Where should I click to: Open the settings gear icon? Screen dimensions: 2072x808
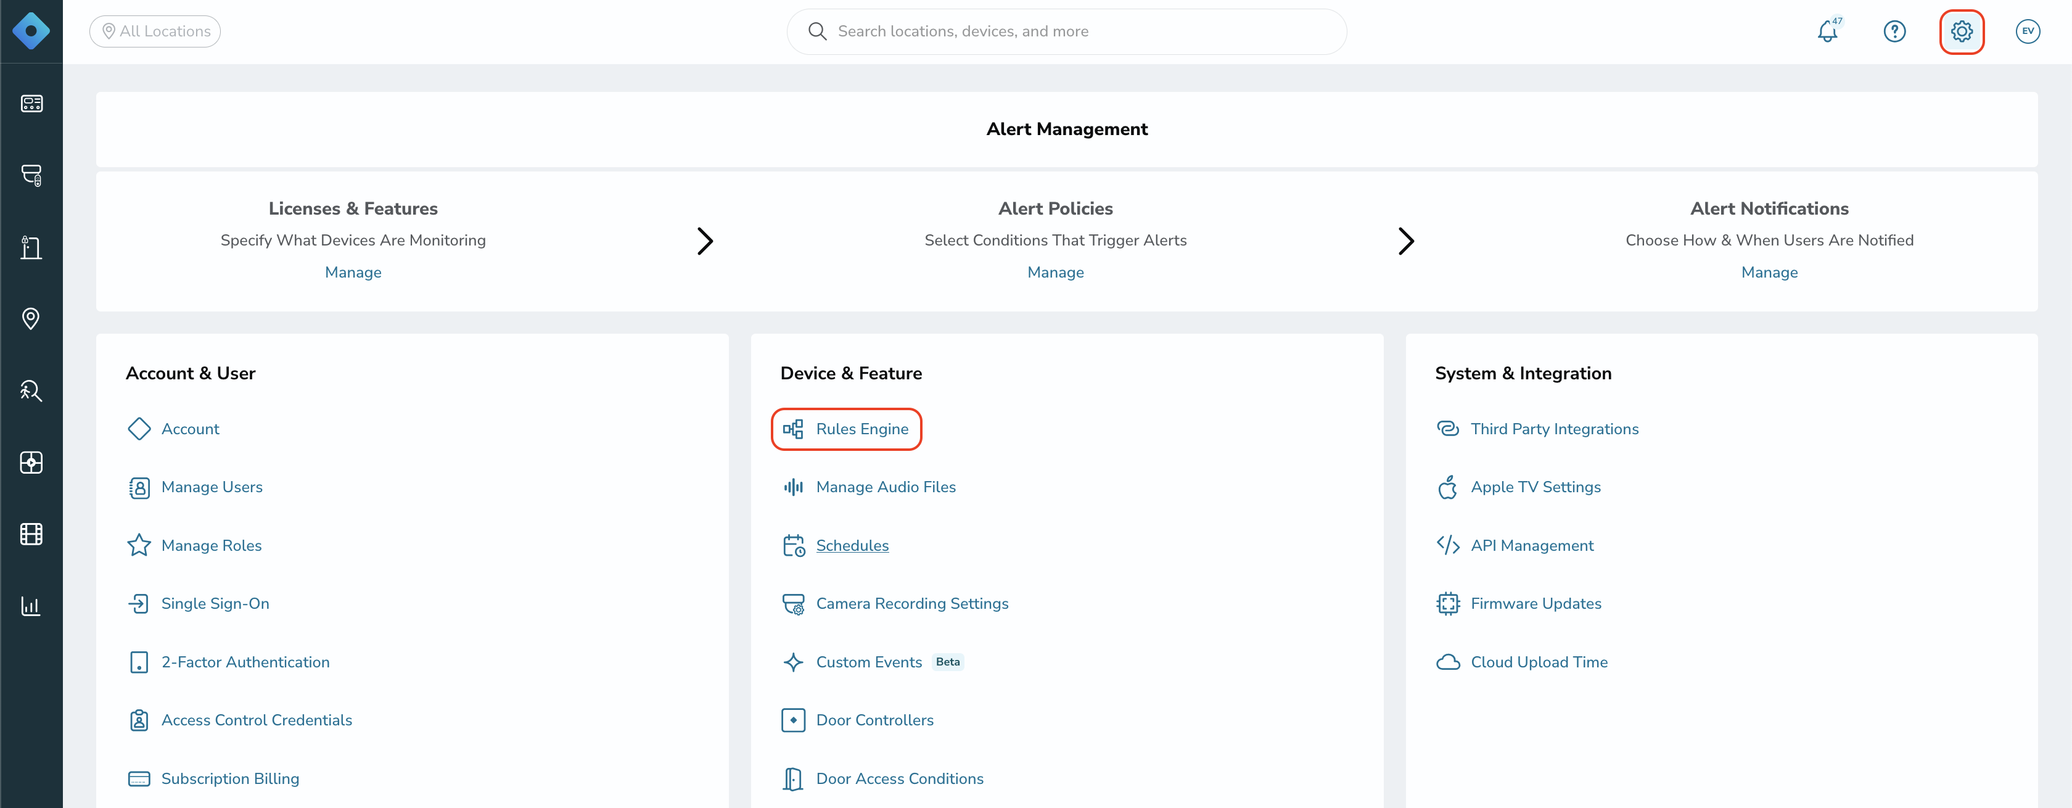1961,31
